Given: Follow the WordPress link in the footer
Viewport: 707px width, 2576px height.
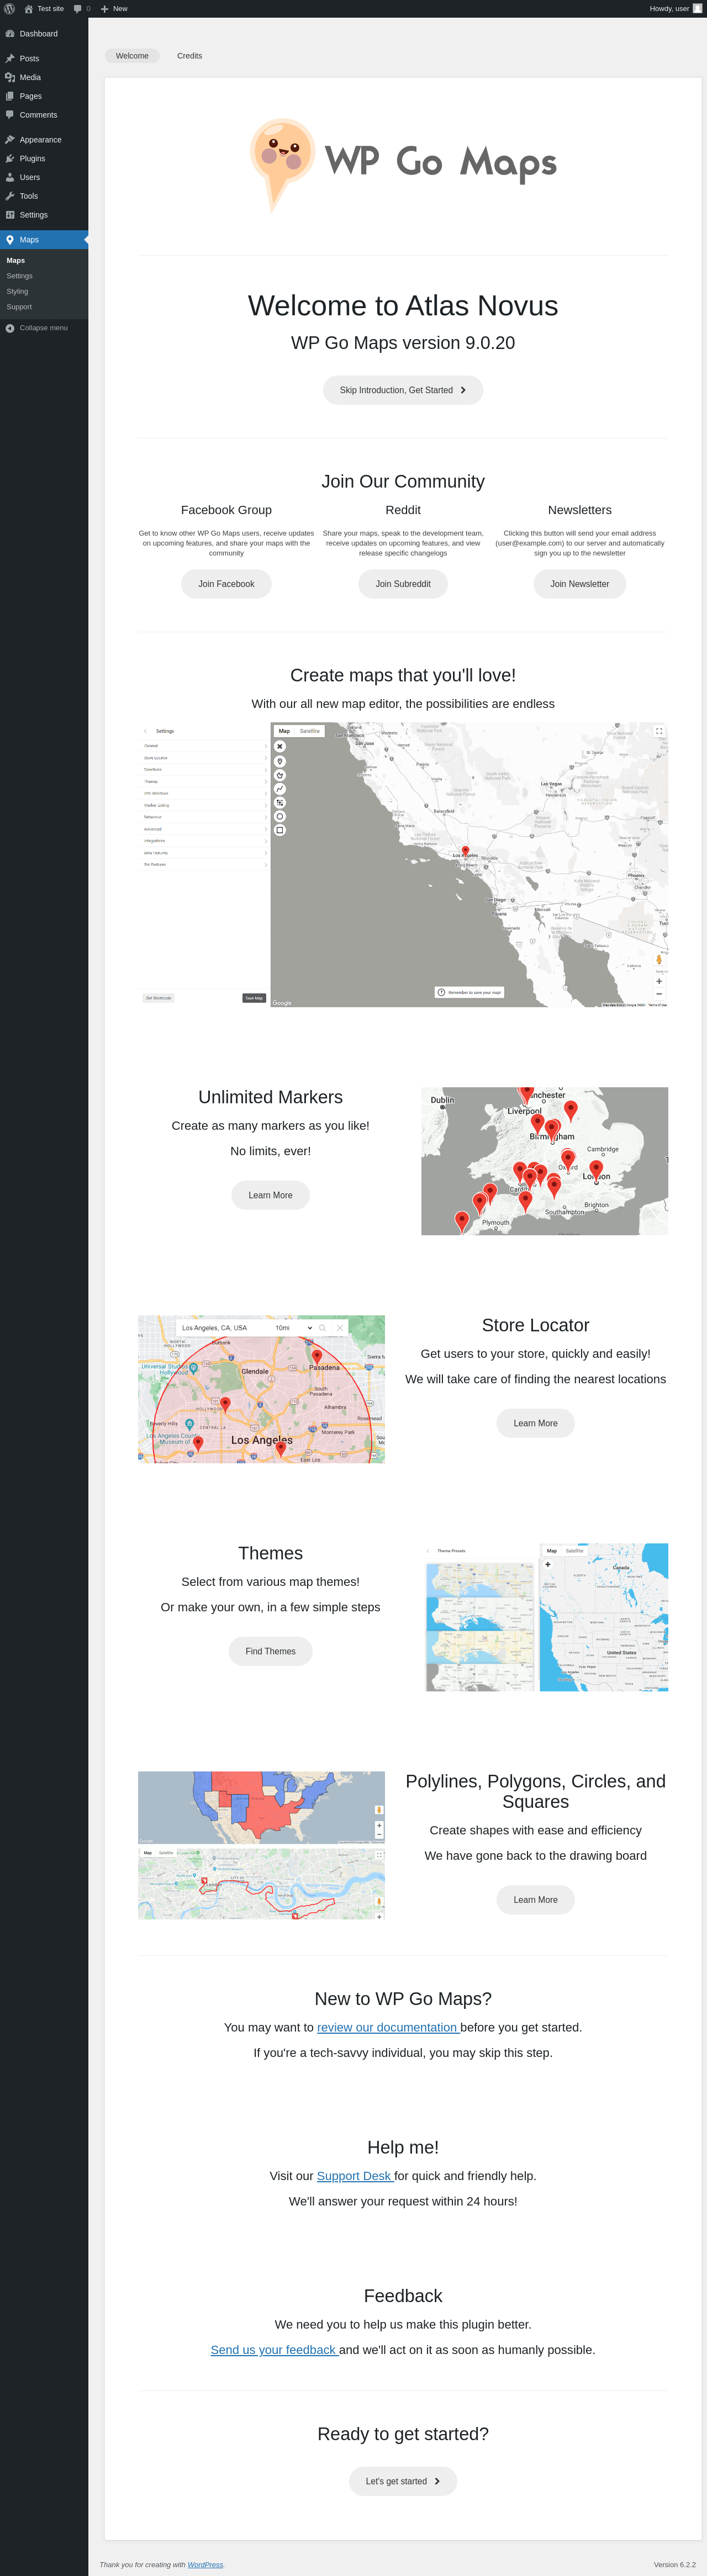Looking at the screenshot, I should tap(205, 2565).
